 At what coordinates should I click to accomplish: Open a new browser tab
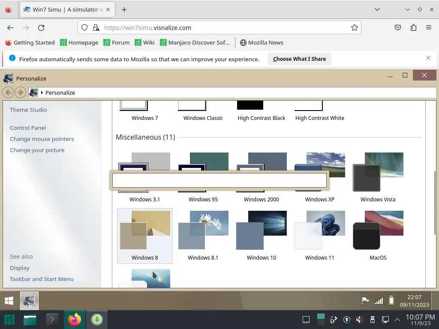click(x=124, y=10)
